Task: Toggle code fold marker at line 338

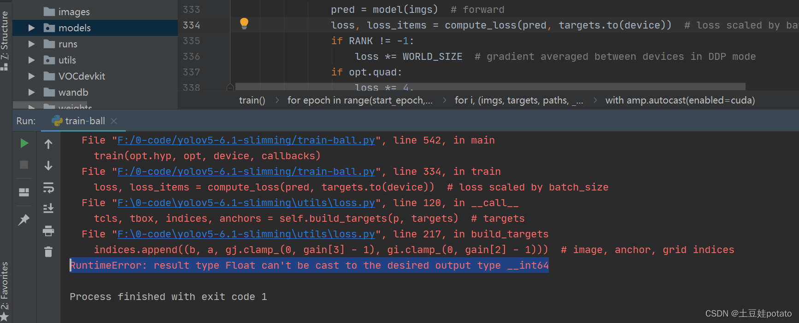Action: (230, 87)
